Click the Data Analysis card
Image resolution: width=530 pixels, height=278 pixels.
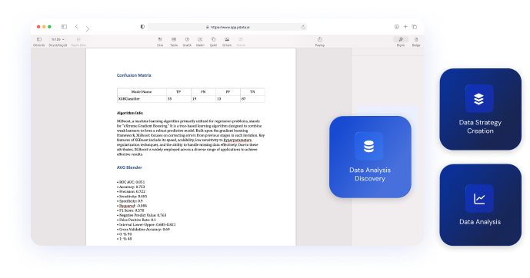(x=480, y=205)
